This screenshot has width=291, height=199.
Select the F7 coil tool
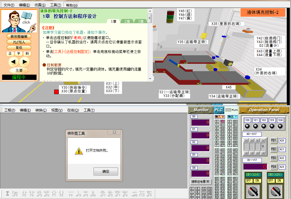pos(54,193)
